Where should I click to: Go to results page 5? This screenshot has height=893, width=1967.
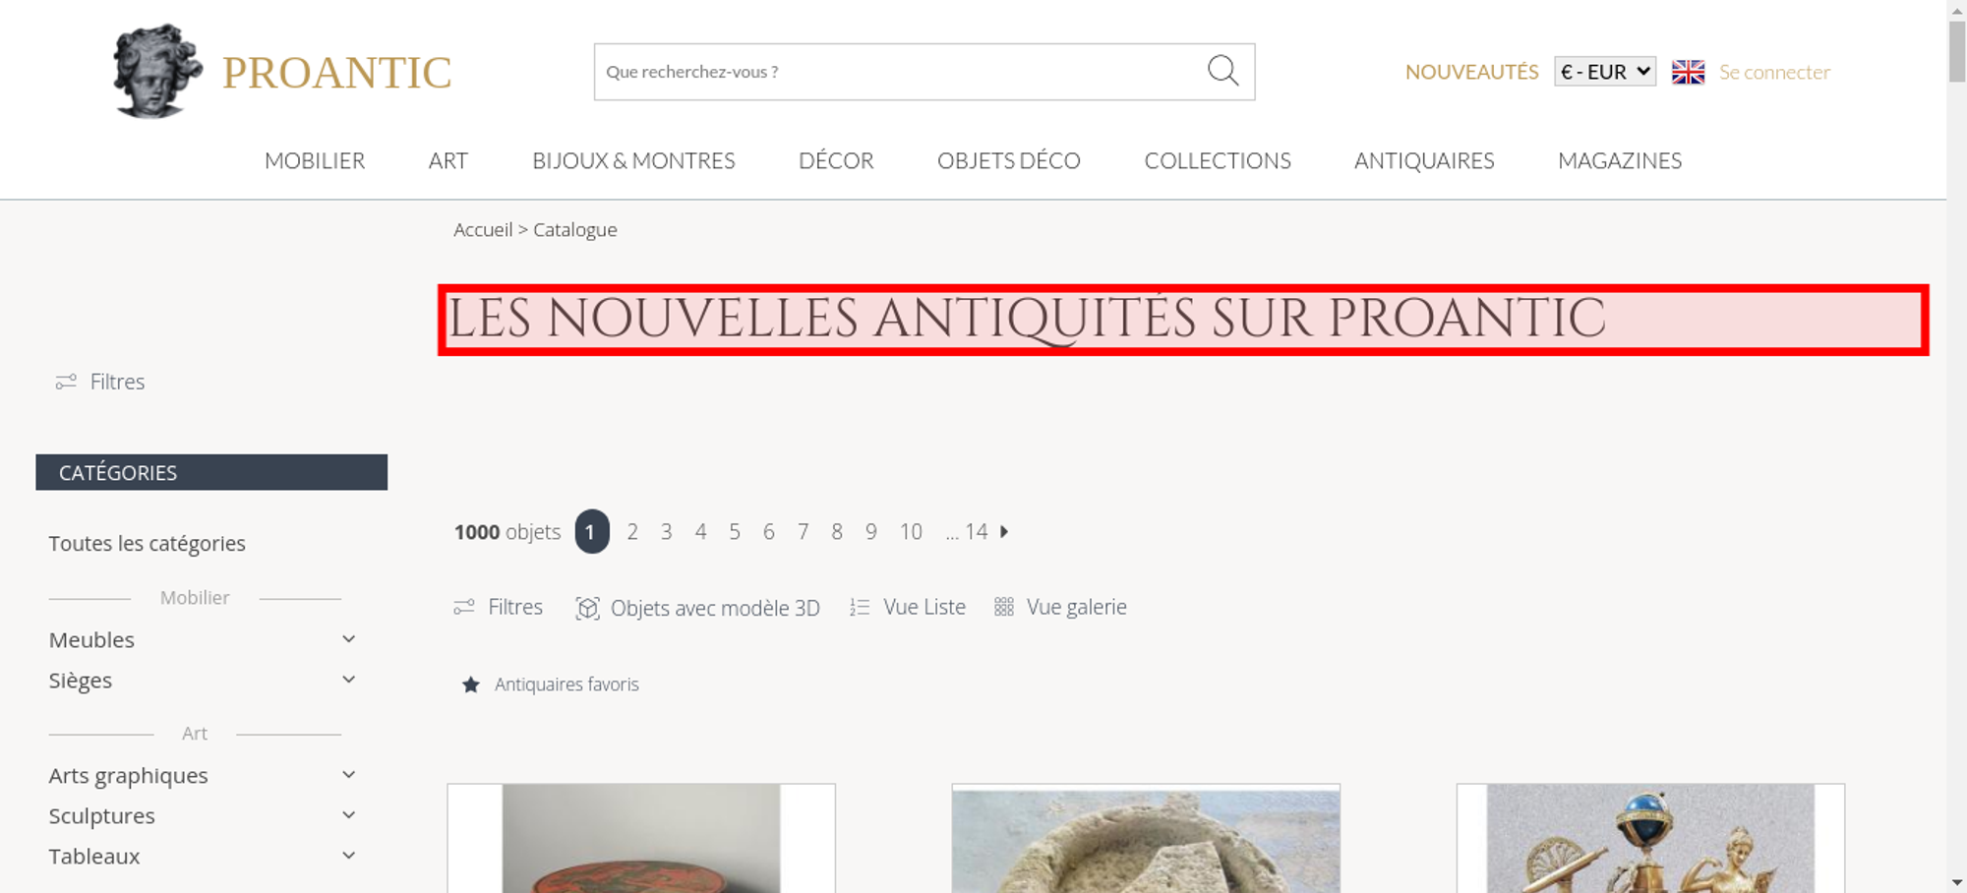[735, 532]
